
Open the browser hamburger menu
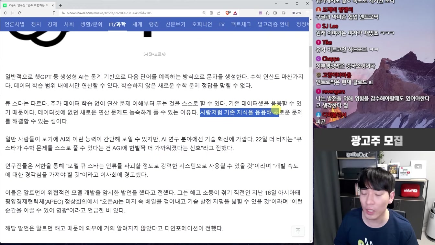click(307, 13)
